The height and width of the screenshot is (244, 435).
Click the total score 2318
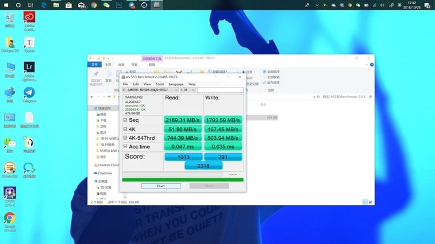204,166
